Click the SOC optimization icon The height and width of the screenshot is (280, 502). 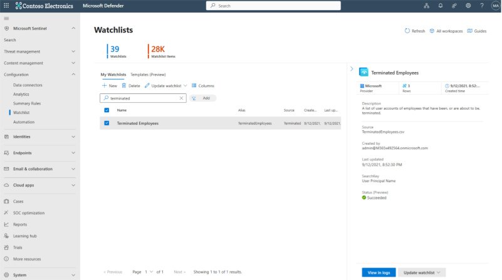click(6, 213)
